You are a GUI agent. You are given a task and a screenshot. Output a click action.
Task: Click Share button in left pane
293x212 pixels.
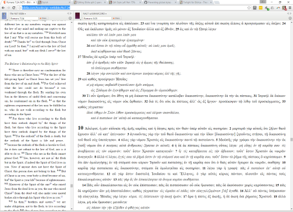coord(43,18)
